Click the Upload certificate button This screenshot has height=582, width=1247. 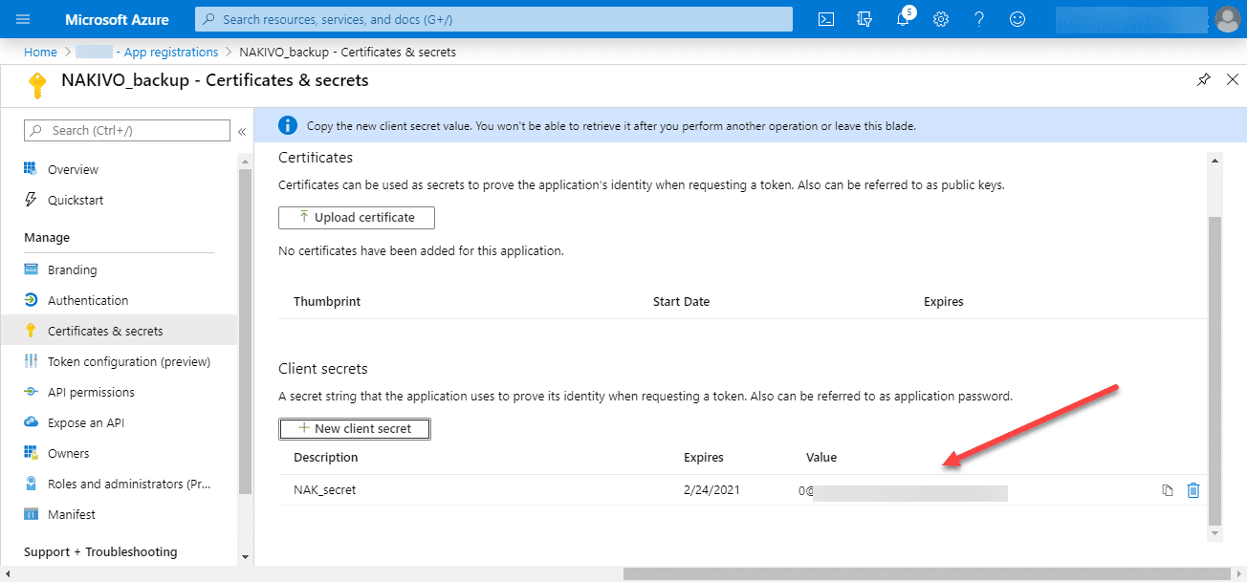point(357,217)
